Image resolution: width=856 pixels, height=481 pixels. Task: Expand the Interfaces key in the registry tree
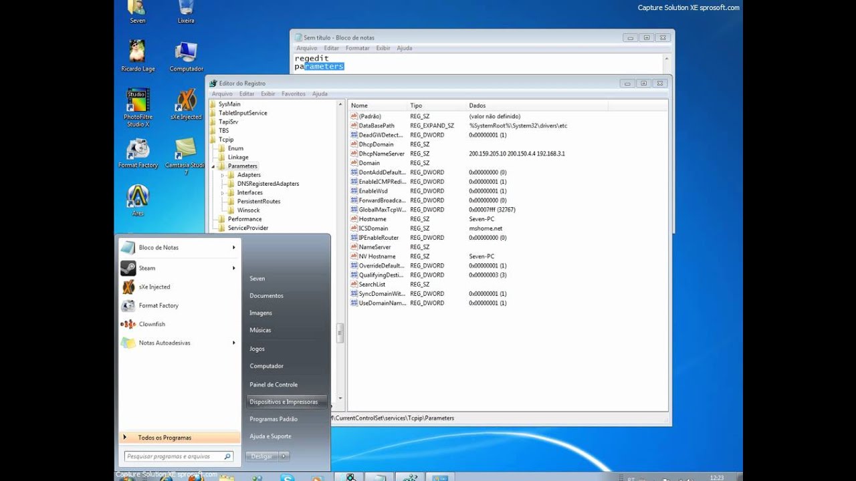tap(223, 192)
